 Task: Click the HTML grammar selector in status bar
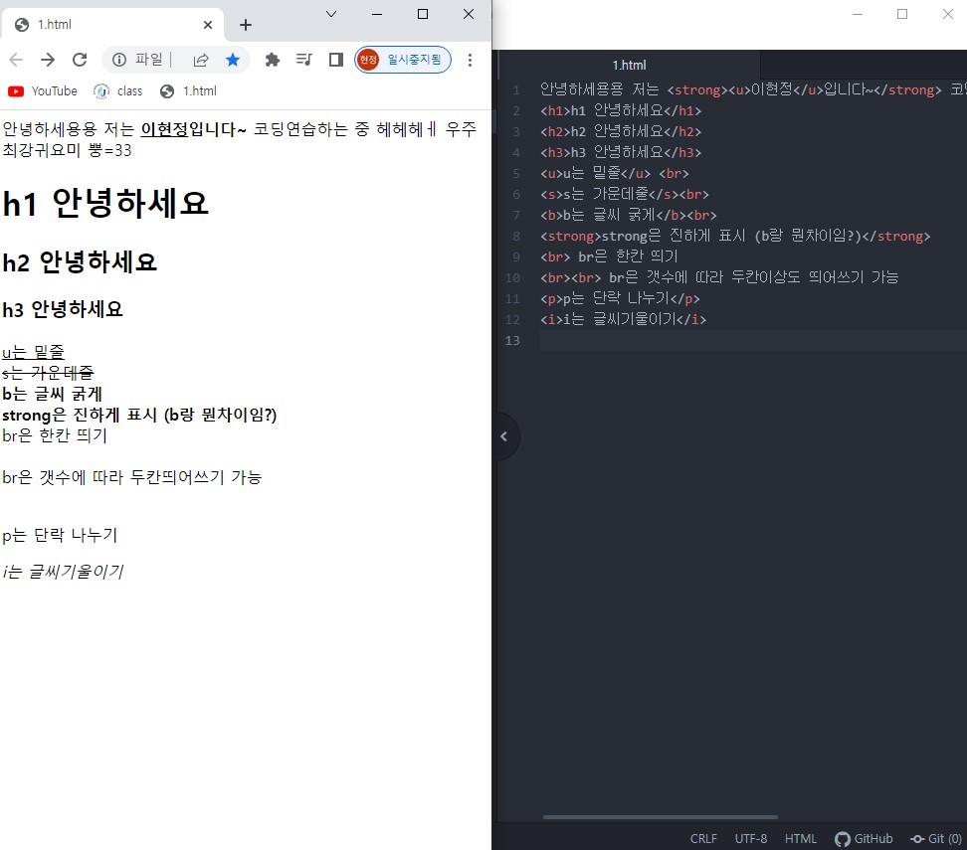(801, 838)
